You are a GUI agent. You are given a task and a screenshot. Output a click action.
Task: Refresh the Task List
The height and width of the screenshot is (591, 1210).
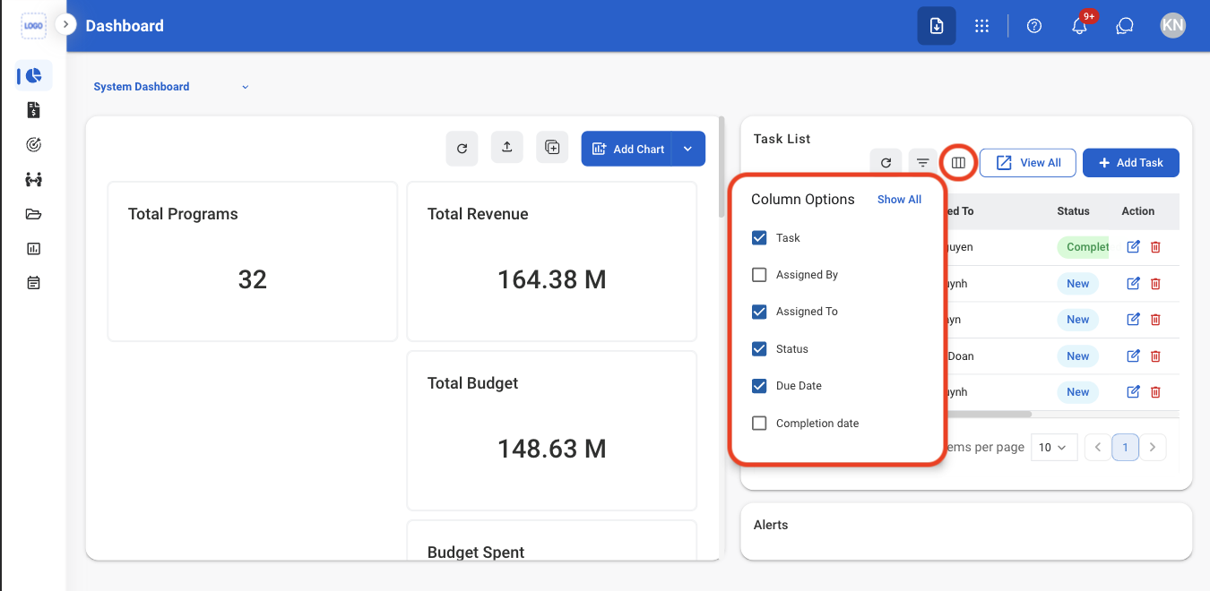[x=886, y=162]
